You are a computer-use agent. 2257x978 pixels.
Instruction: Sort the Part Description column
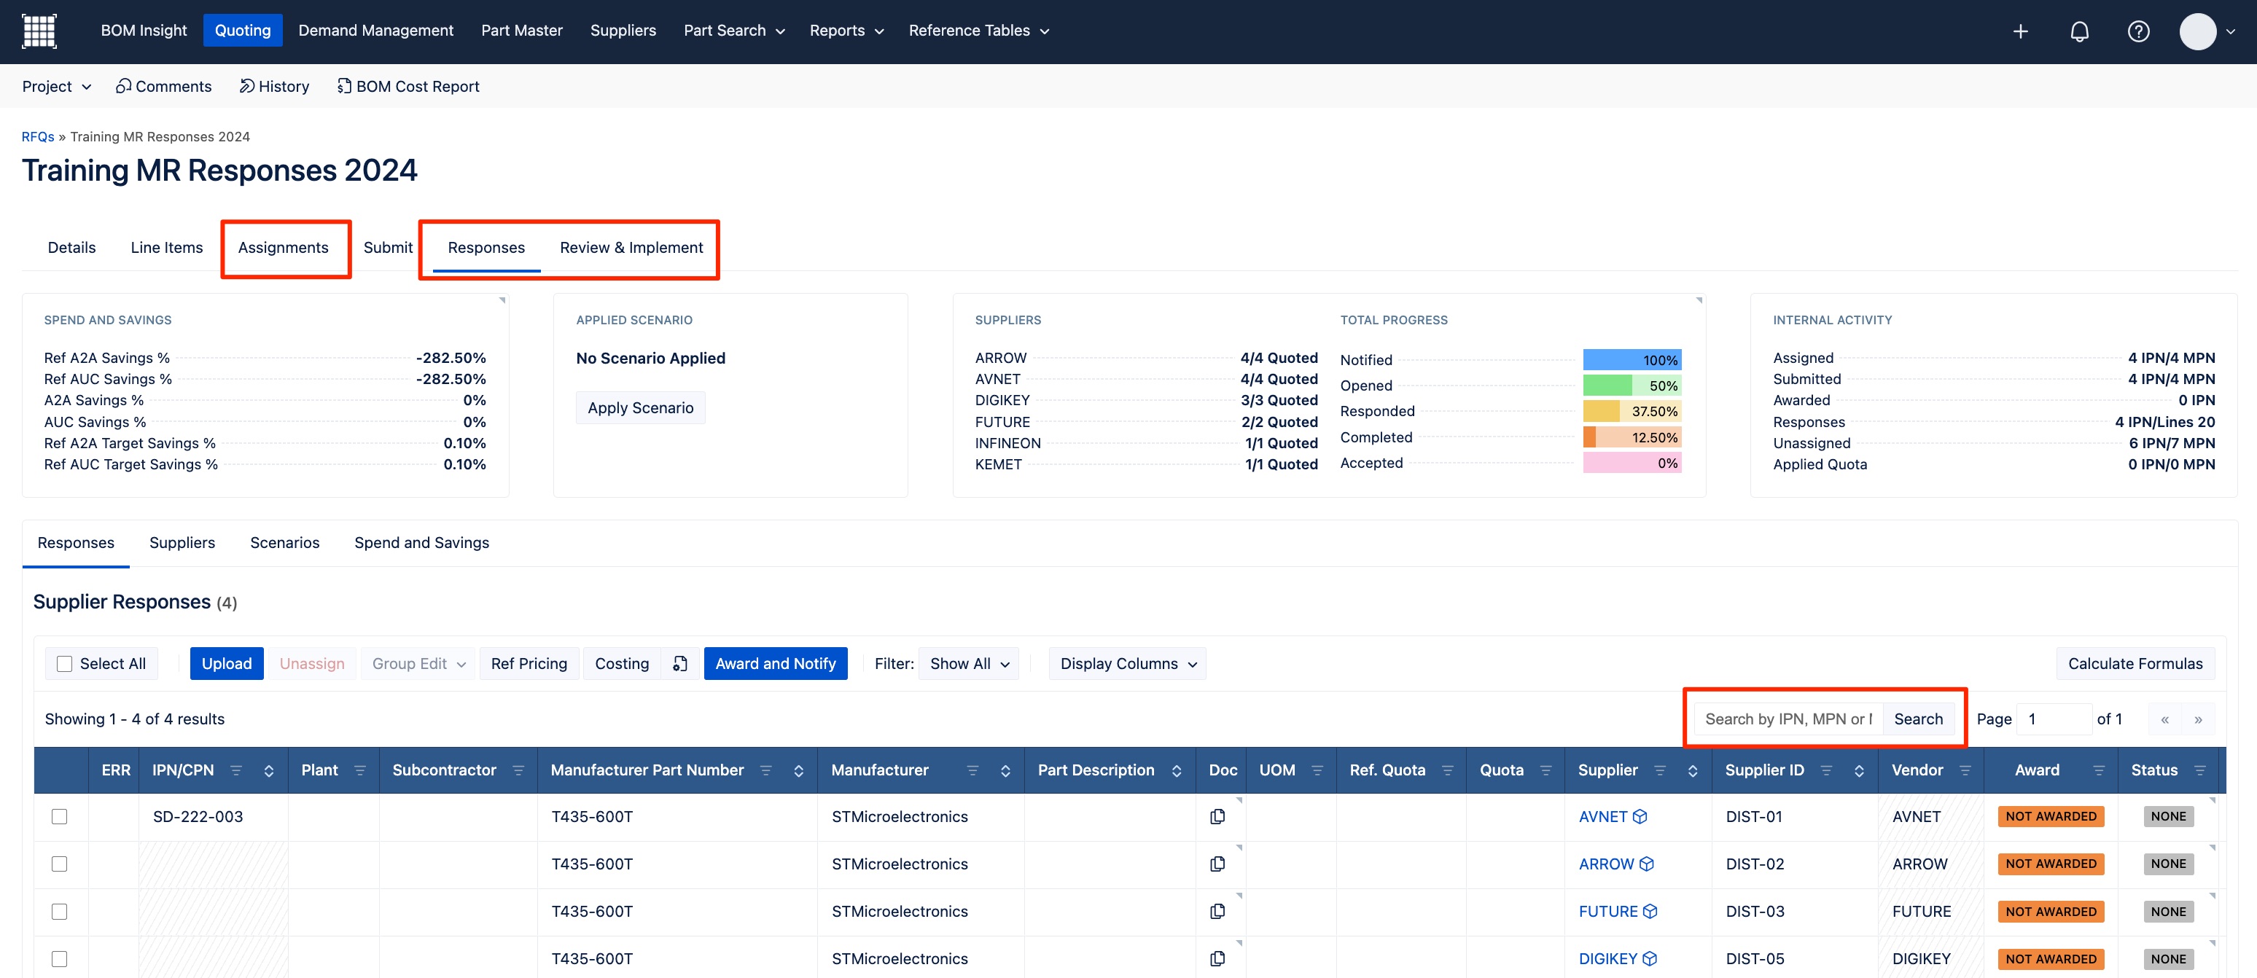[1177, 770]
